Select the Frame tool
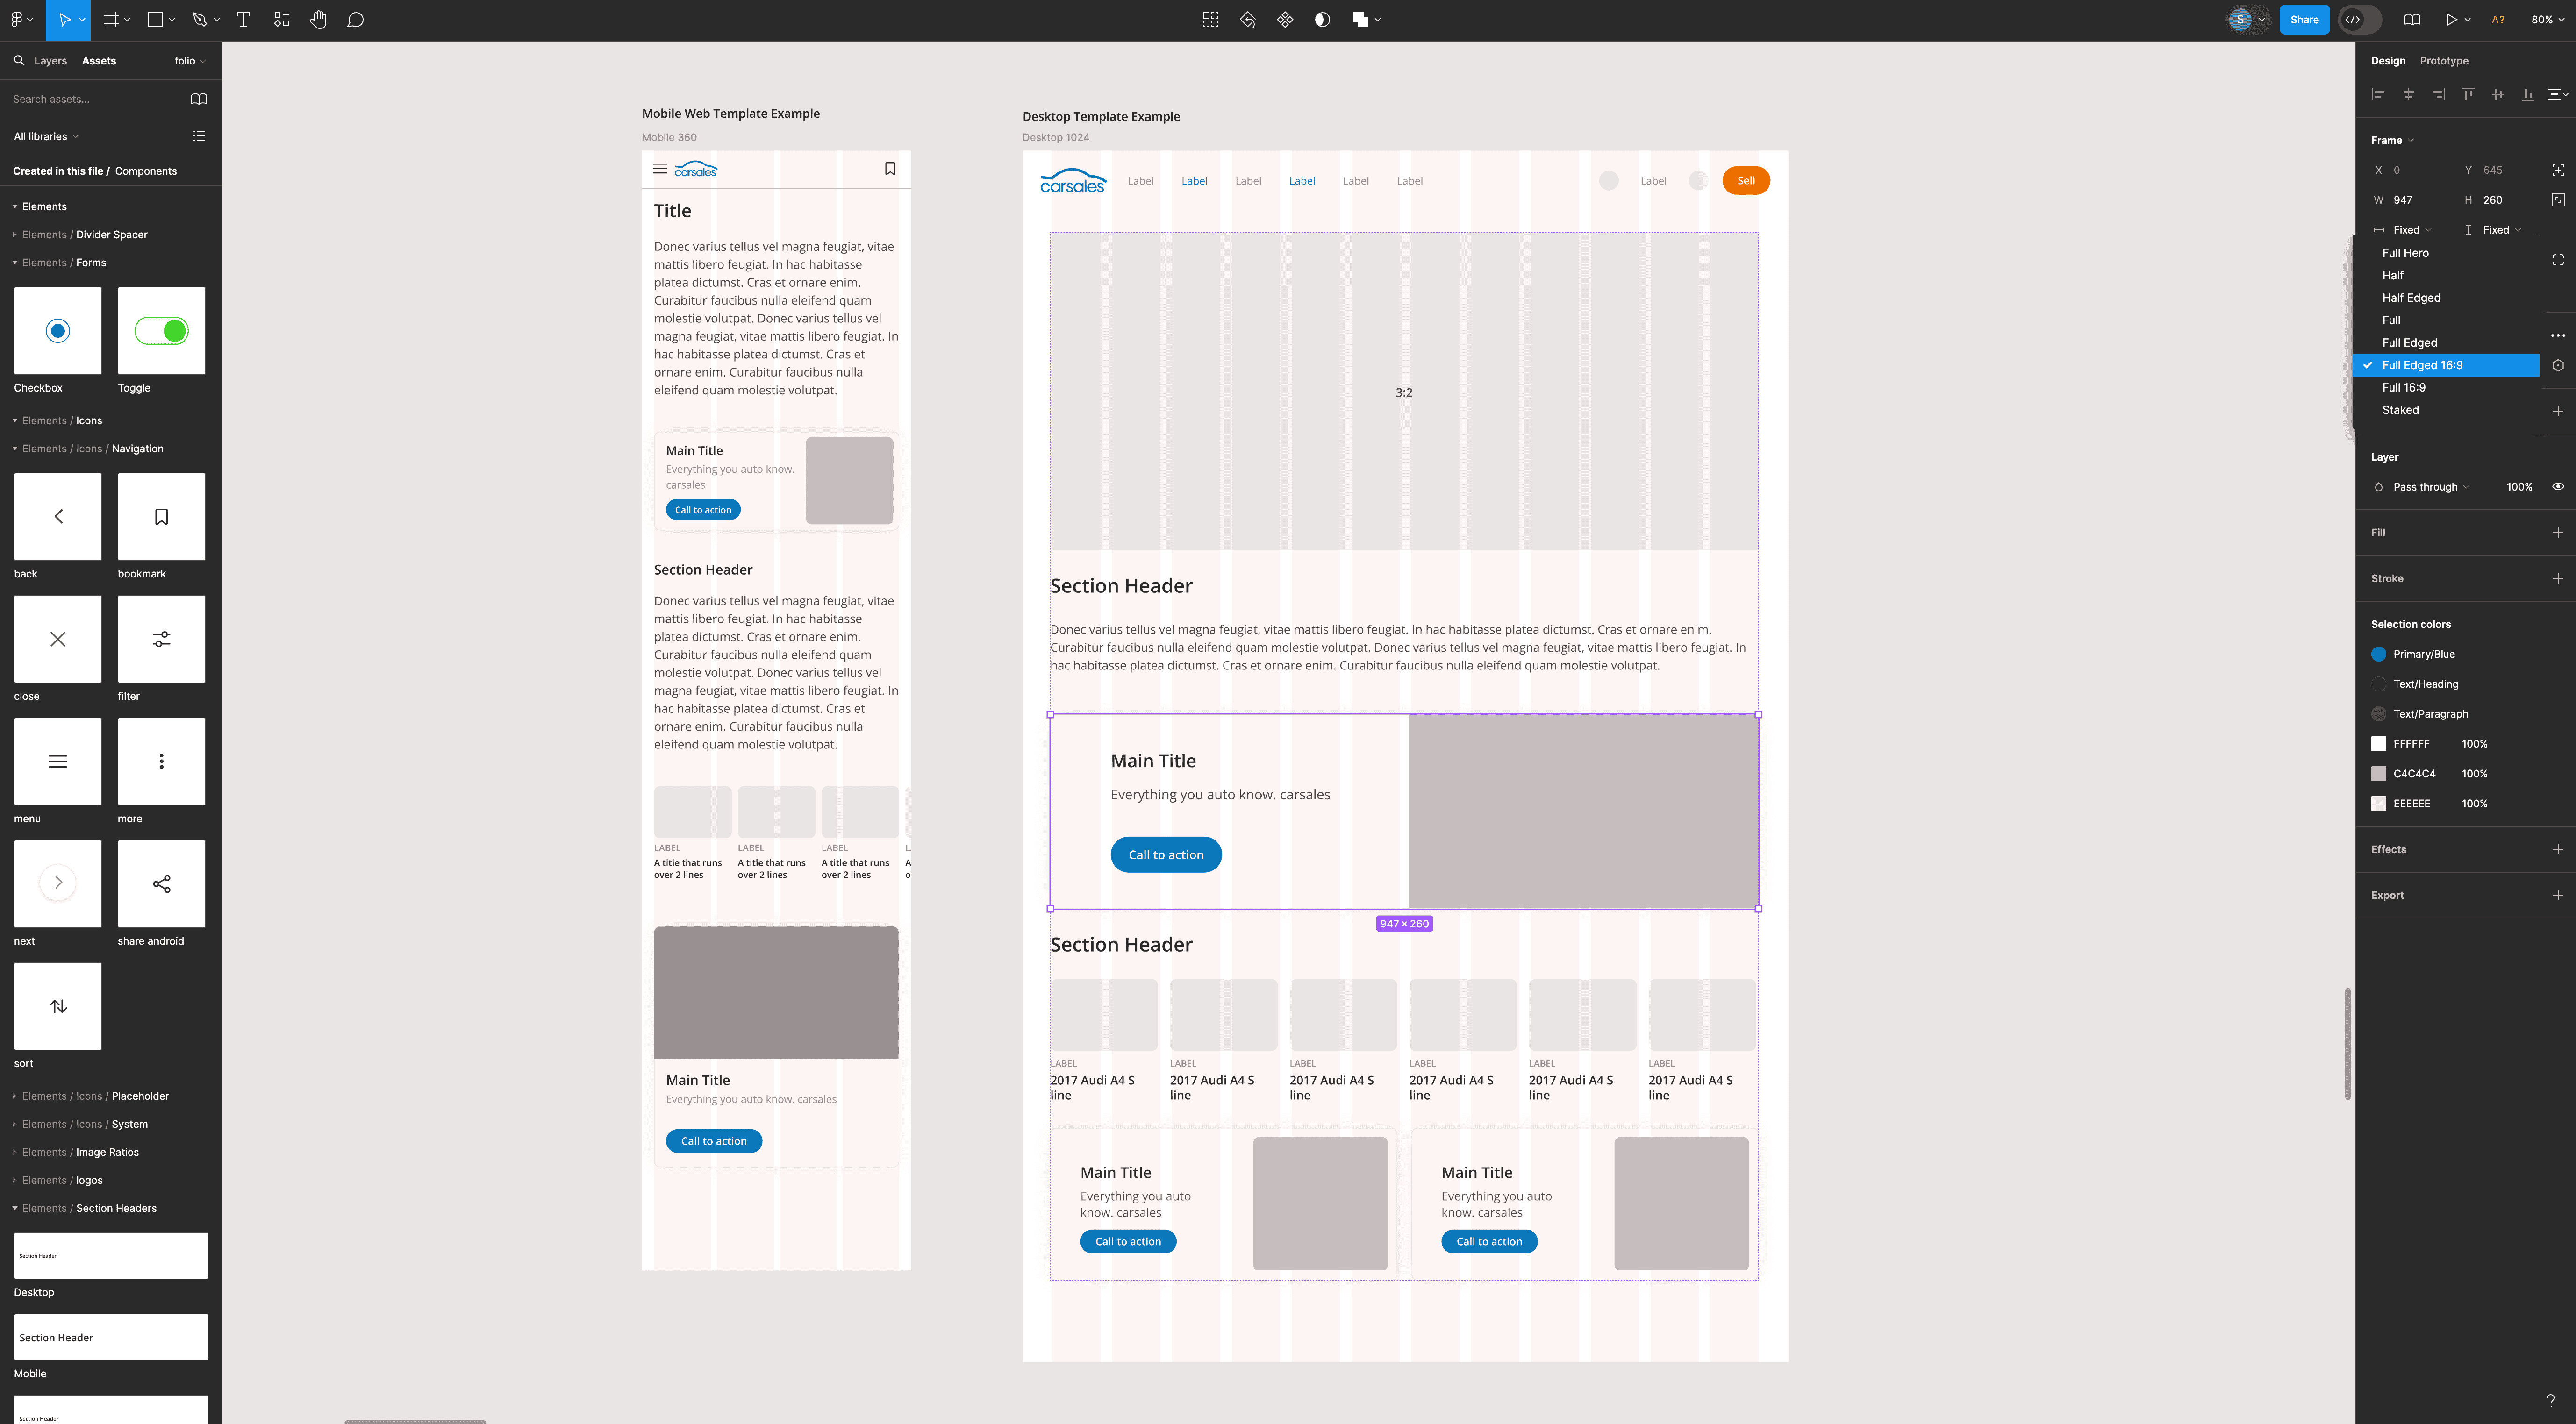The image size is (2576, 1424). [111, 20]
